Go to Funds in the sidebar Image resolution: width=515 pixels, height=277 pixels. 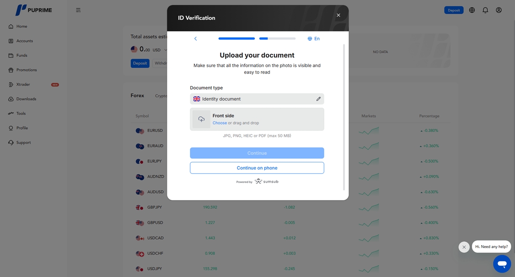click(22, 56)
